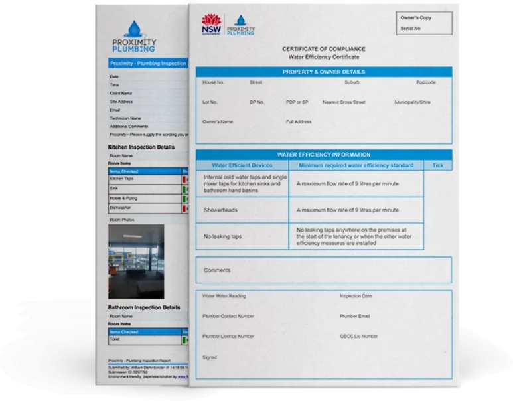The image size is (513, 401).
Task: Click the 'Tick' column header
Action: [x=438, y=165]
